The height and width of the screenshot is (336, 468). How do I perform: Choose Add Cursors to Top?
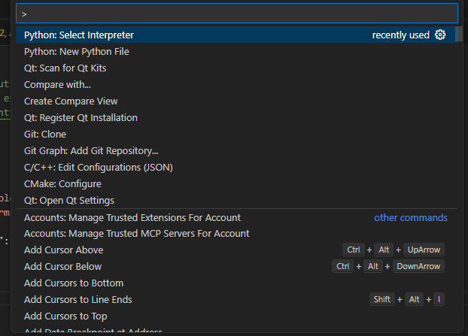click(x=237, y=316)
